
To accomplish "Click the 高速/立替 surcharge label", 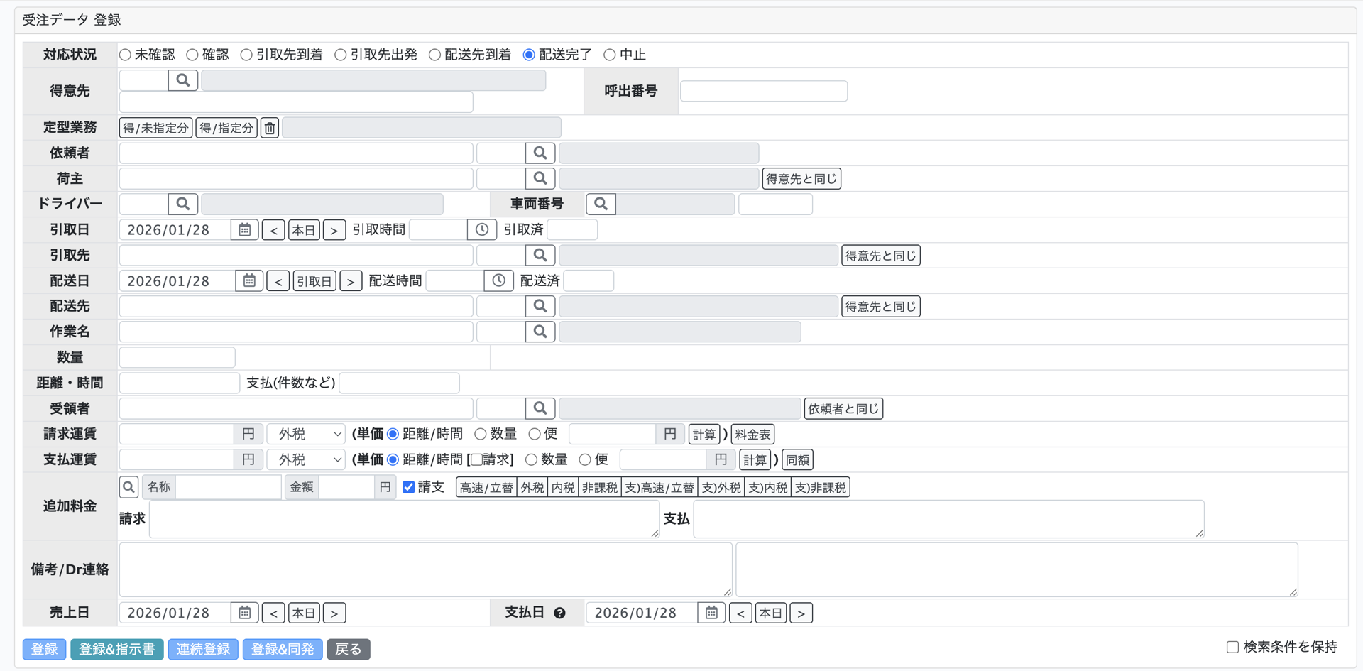I will click(x=486, y=486).
